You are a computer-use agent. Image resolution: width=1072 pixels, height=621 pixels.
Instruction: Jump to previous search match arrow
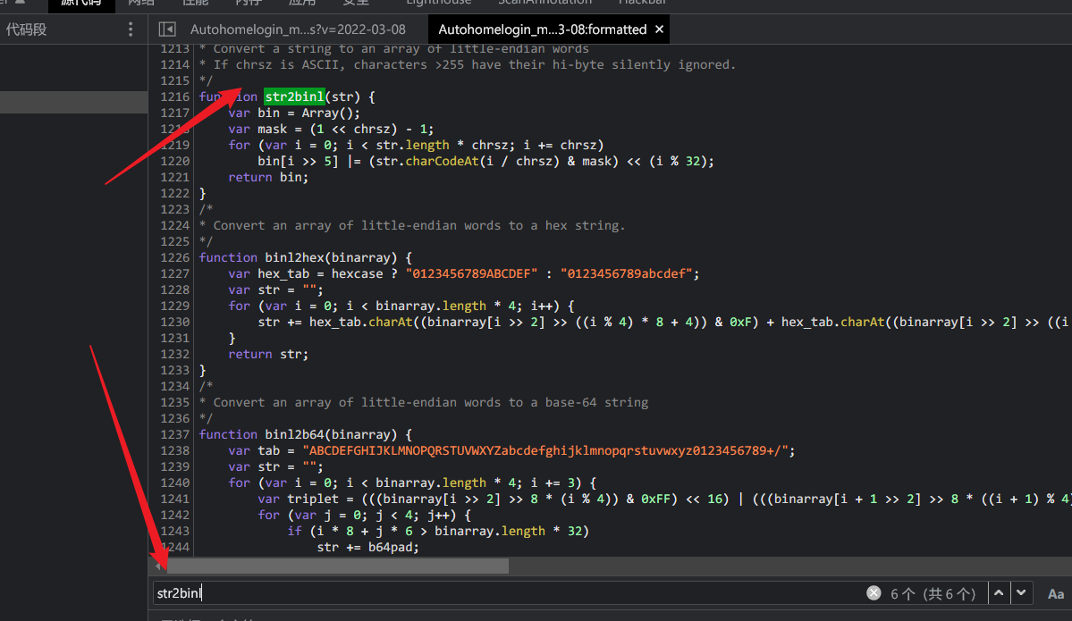pyautogui.click(x=999, y=593)
